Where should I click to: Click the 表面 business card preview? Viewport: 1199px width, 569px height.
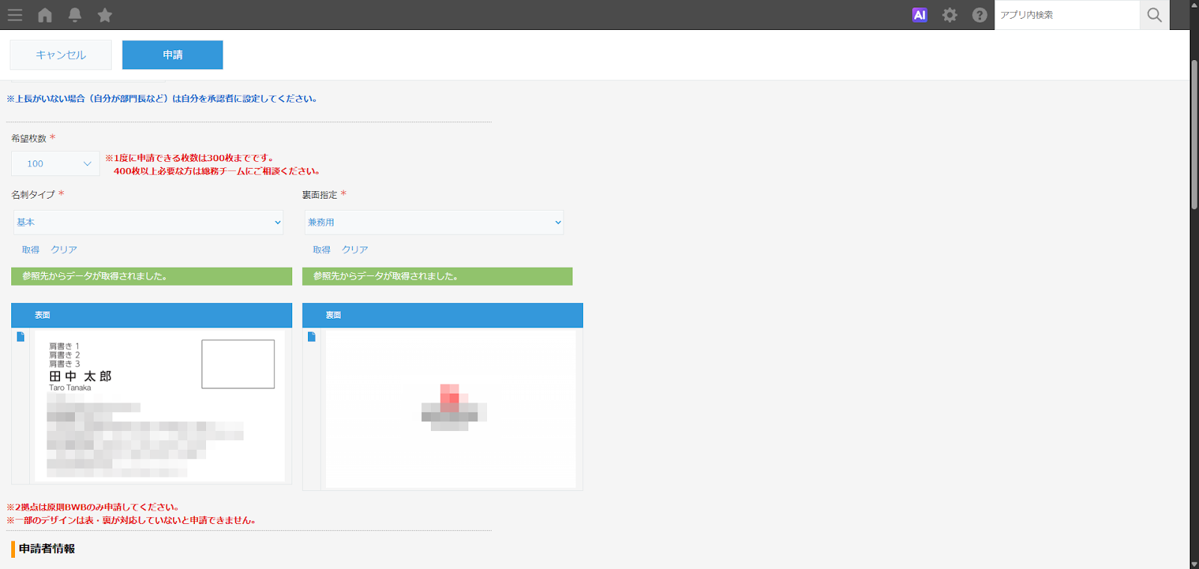(x=160, y=406)
